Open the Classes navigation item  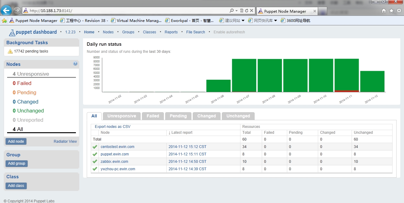[150, 32]
